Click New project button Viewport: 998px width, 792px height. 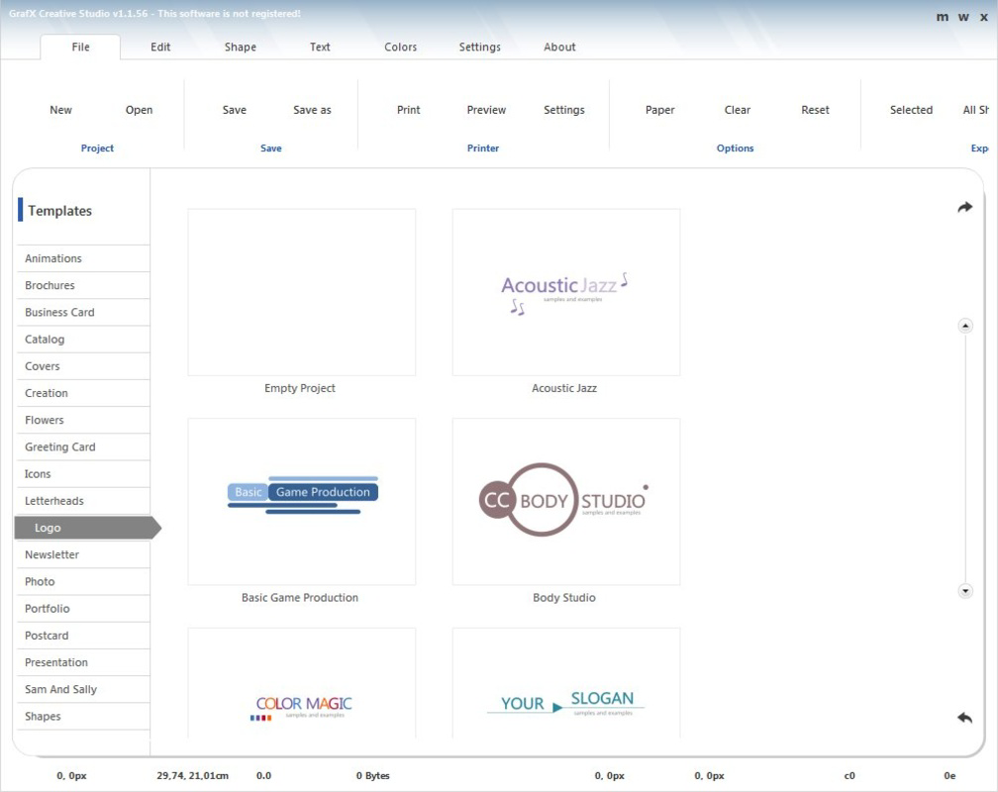(x=61, y=110)
